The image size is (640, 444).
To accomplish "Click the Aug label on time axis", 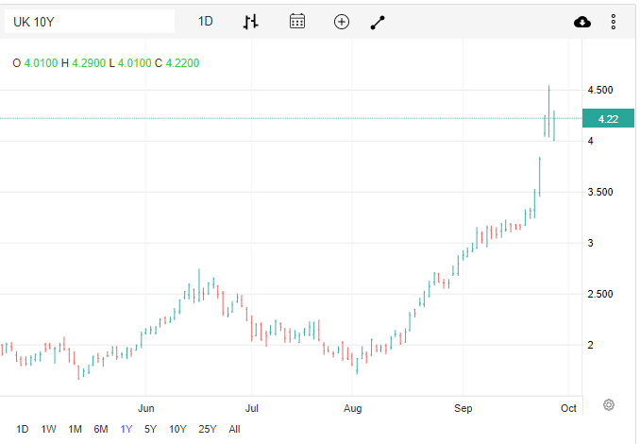I will click(x=353, y=408).
